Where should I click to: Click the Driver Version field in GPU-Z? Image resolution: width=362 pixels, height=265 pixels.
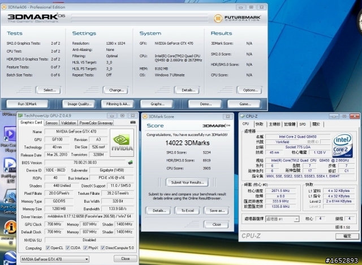tap(89, 216)
